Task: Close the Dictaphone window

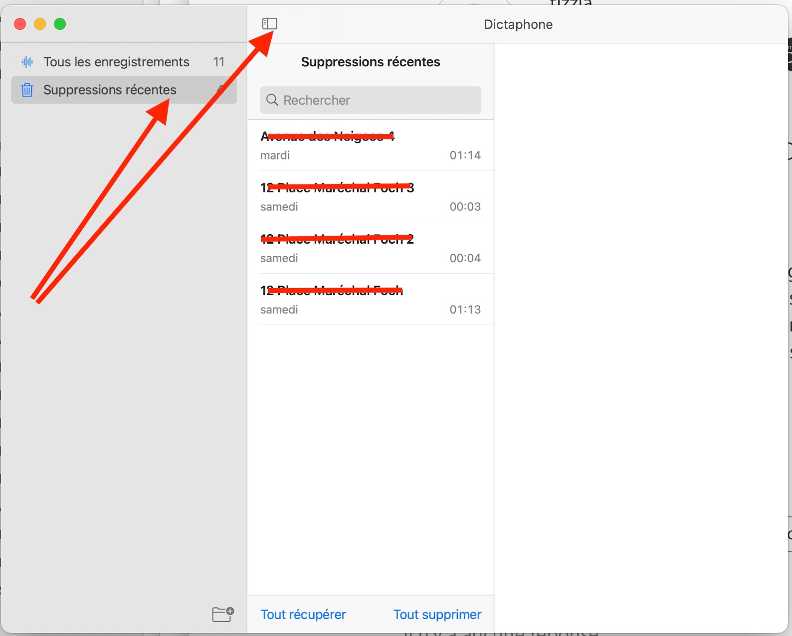Action: 20,24
